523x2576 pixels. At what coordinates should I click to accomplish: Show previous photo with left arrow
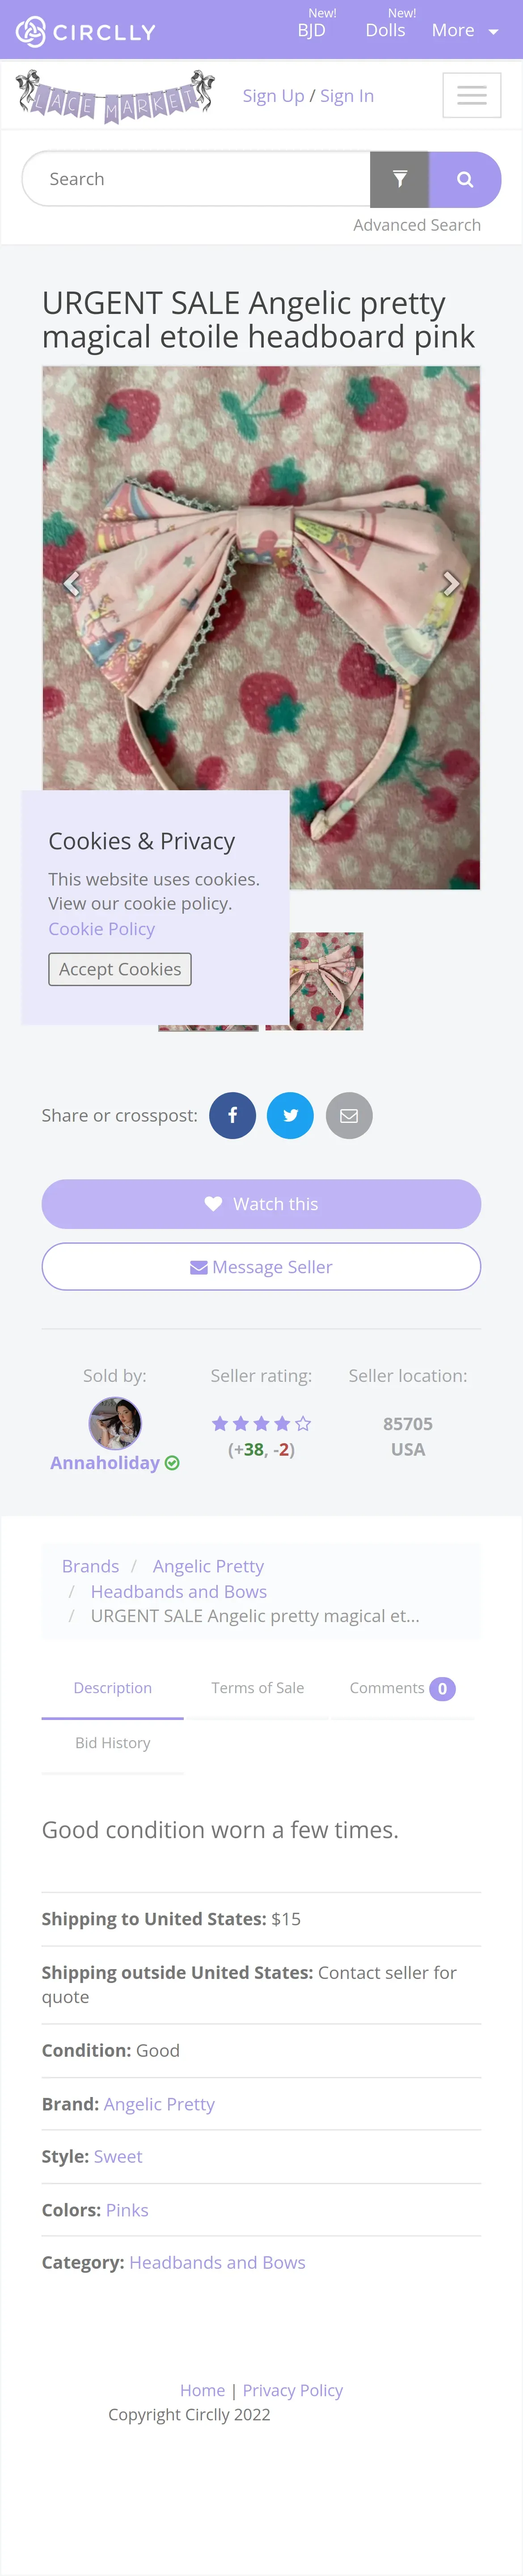coord(71,583)
